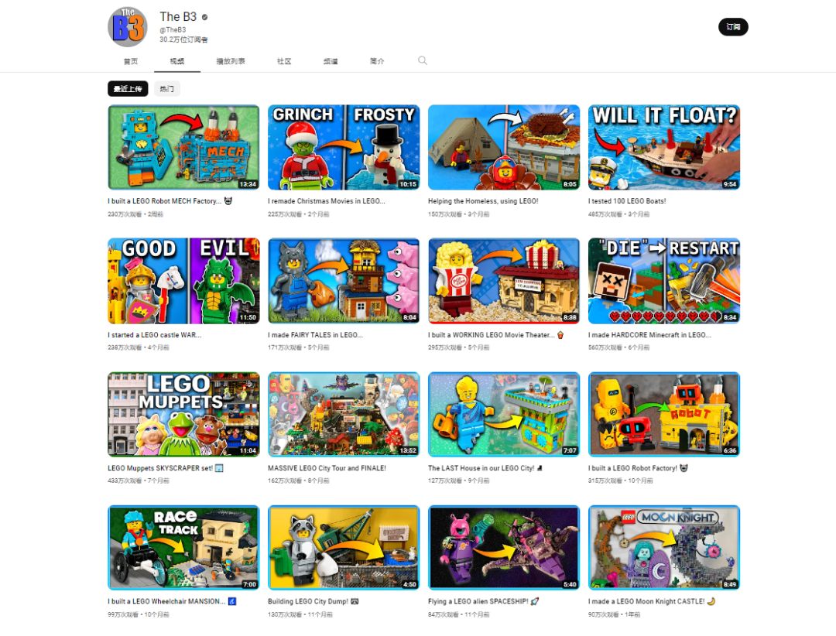Screen dimensions: 836x636
Task: Open the FAIRY TALES wolf and pigs thumbnail
Action: pos(344,281)
